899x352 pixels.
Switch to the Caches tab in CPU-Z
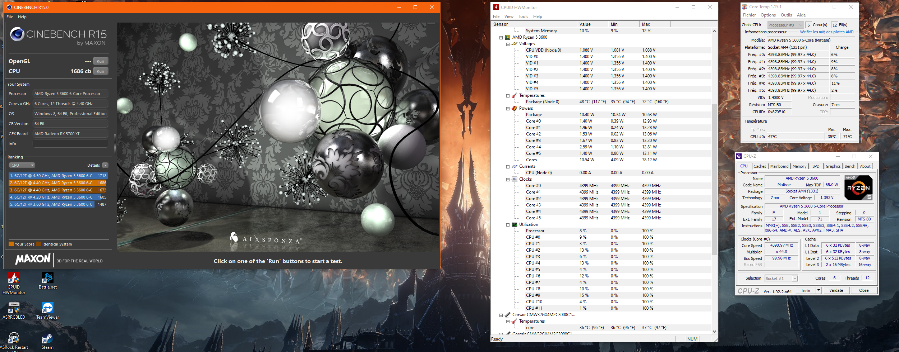(x=760, y=166)
